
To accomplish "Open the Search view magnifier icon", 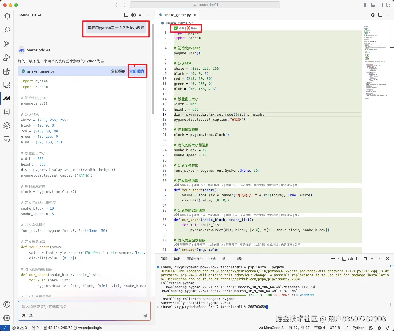I will pyautogui.click(x=7, y=30).
